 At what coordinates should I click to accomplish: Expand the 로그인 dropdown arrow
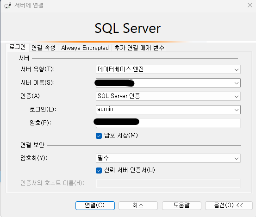pyautogui.click(x=237, y=110)
